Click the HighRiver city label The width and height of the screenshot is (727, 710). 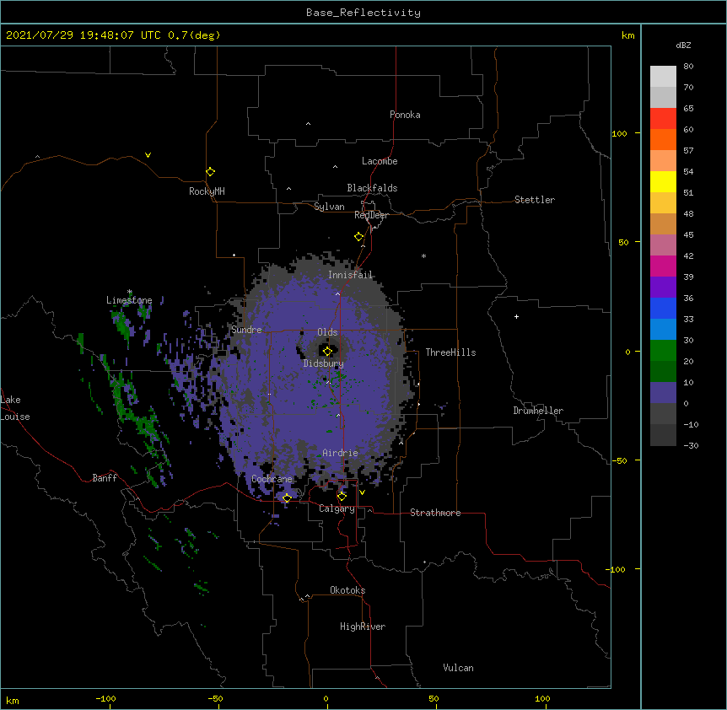tap(363, 627)
